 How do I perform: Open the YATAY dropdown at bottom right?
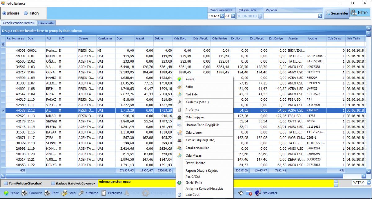[x=369, y=182]
